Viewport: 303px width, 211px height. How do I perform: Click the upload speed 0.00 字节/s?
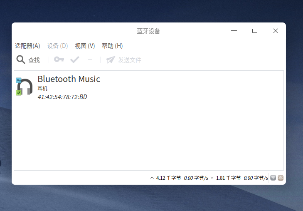[x=196, y=178]
